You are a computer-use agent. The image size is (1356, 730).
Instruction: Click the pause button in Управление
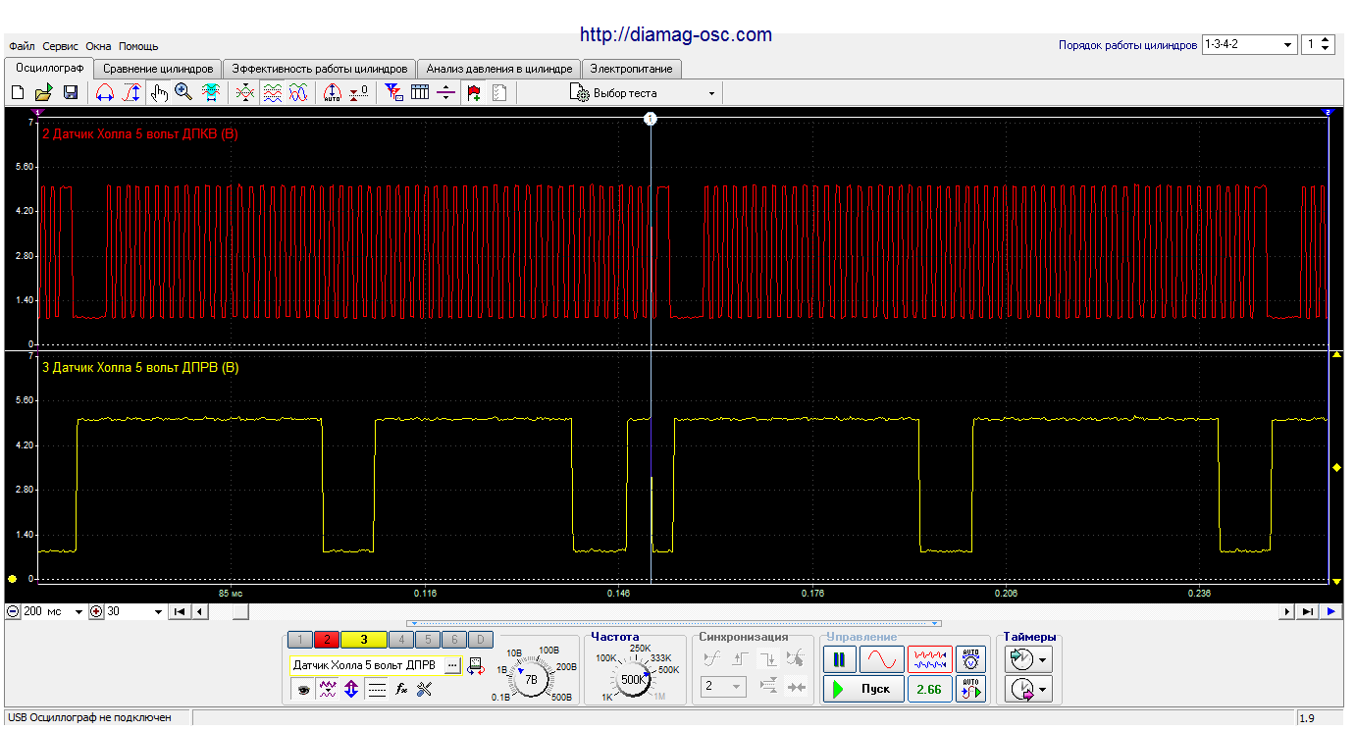click(839, 658)
